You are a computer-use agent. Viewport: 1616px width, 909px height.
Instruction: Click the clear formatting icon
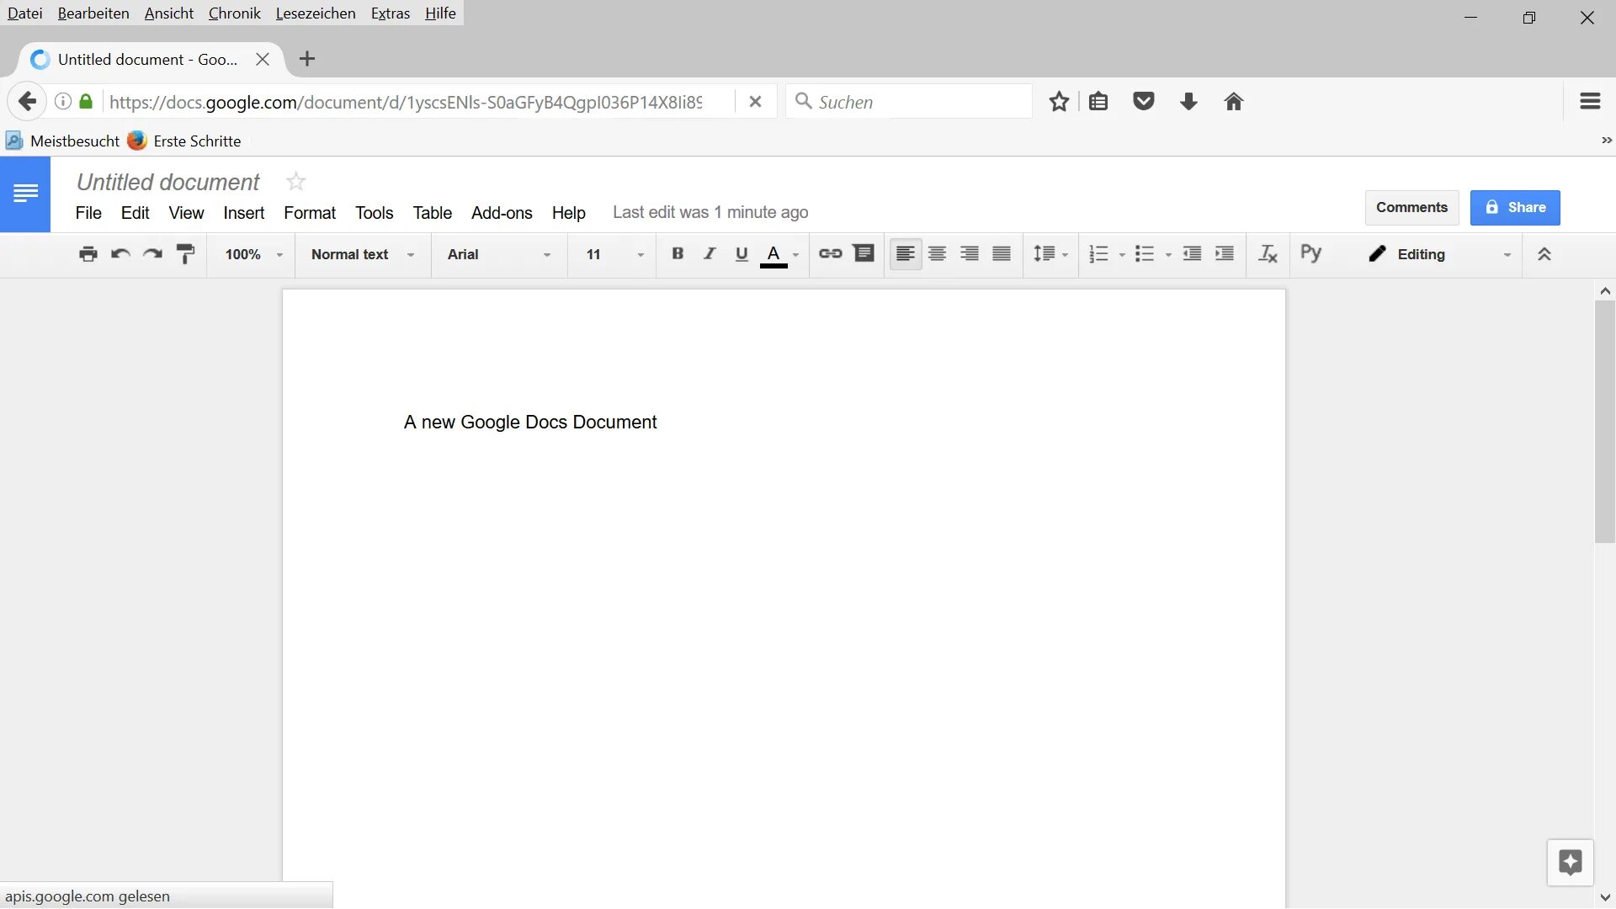coord(1267,253)
